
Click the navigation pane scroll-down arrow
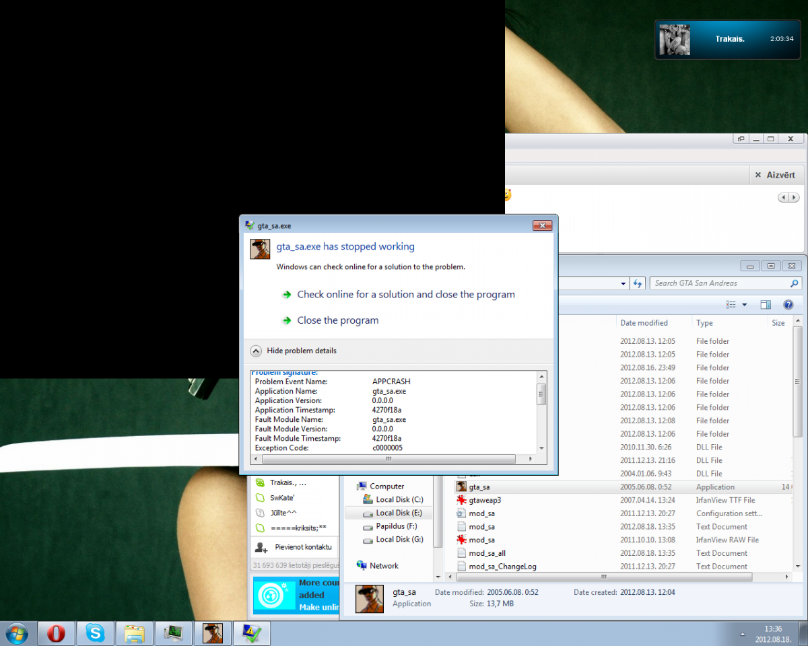pyautogui.click(x=438, y=577)
